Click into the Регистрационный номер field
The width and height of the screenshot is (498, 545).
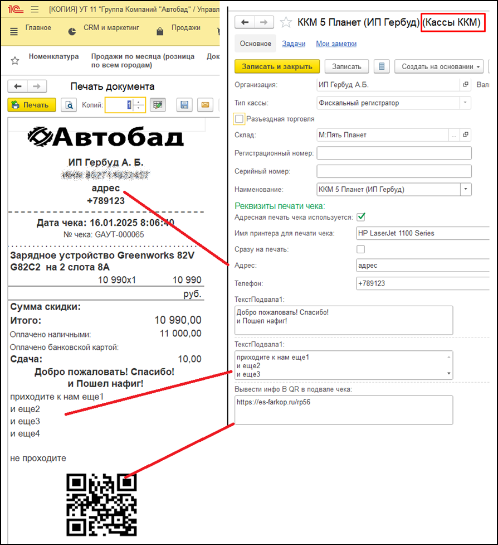(x=394, y=153)
